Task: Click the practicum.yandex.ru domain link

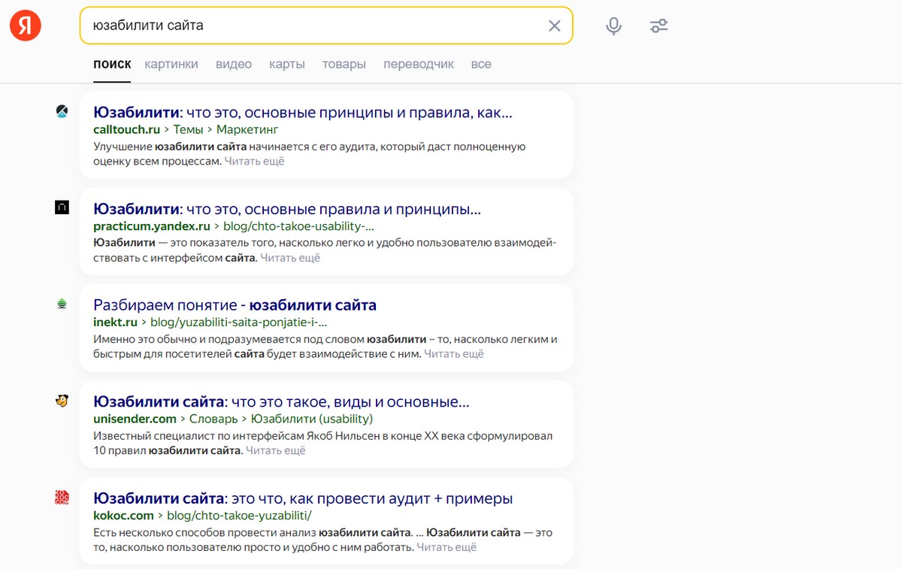Action: pyautogui.click(x=152, y=225)
